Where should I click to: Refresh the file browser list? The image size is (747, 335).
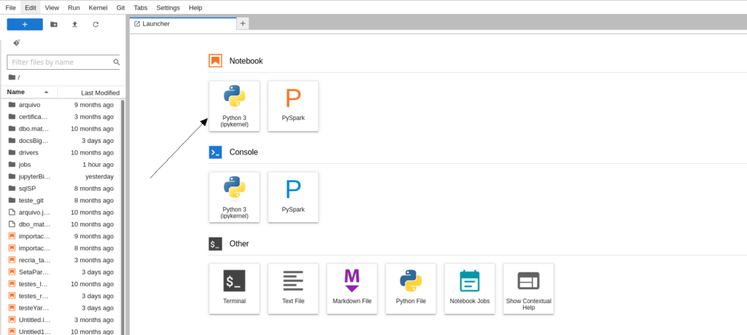pyautogui.click(x=96, y=24)
